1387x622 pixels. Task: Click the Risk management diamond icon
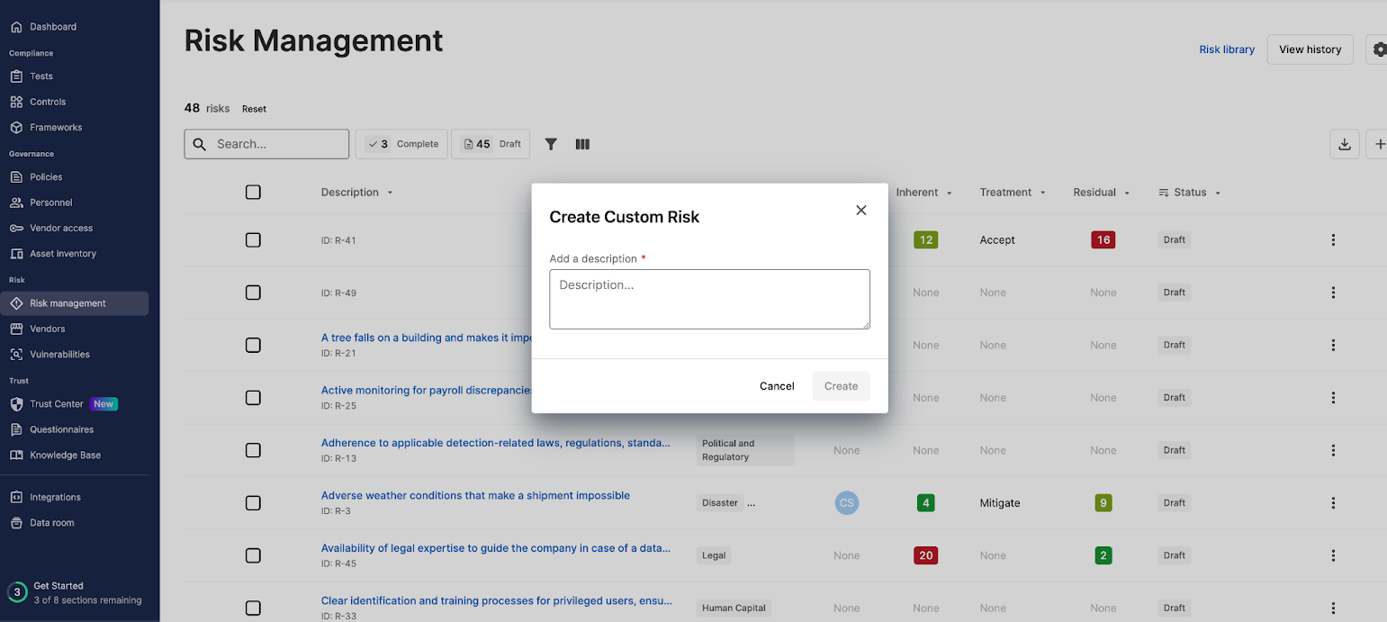pos(16,303)
